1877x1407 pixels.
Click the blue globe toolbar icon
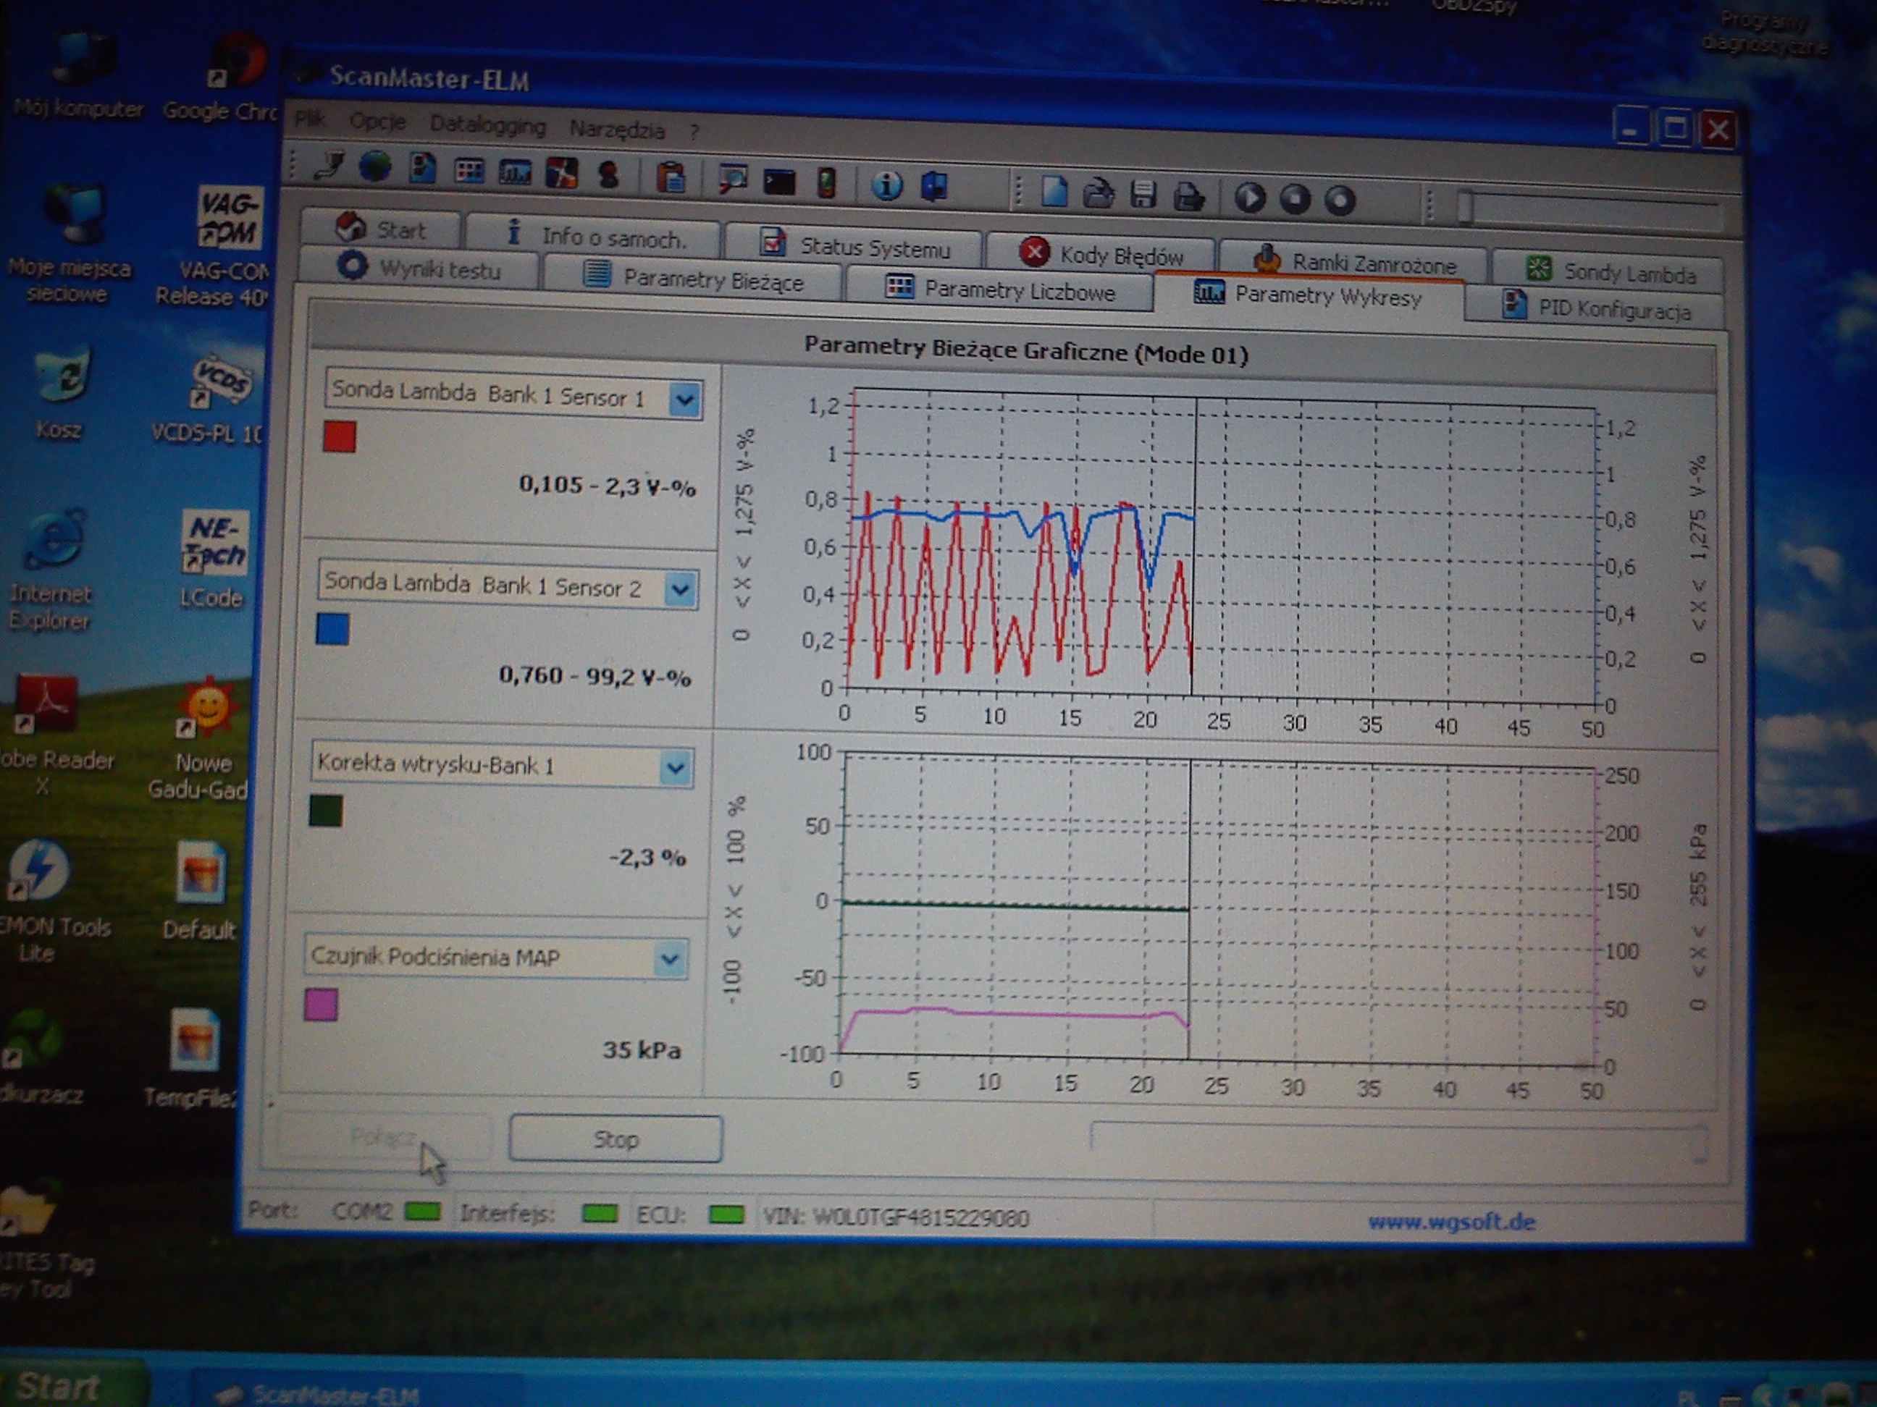coord(374,166)
